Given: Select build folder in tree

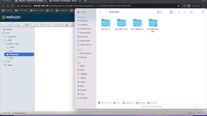Looking at the screenshot, I should click(10, 47).
